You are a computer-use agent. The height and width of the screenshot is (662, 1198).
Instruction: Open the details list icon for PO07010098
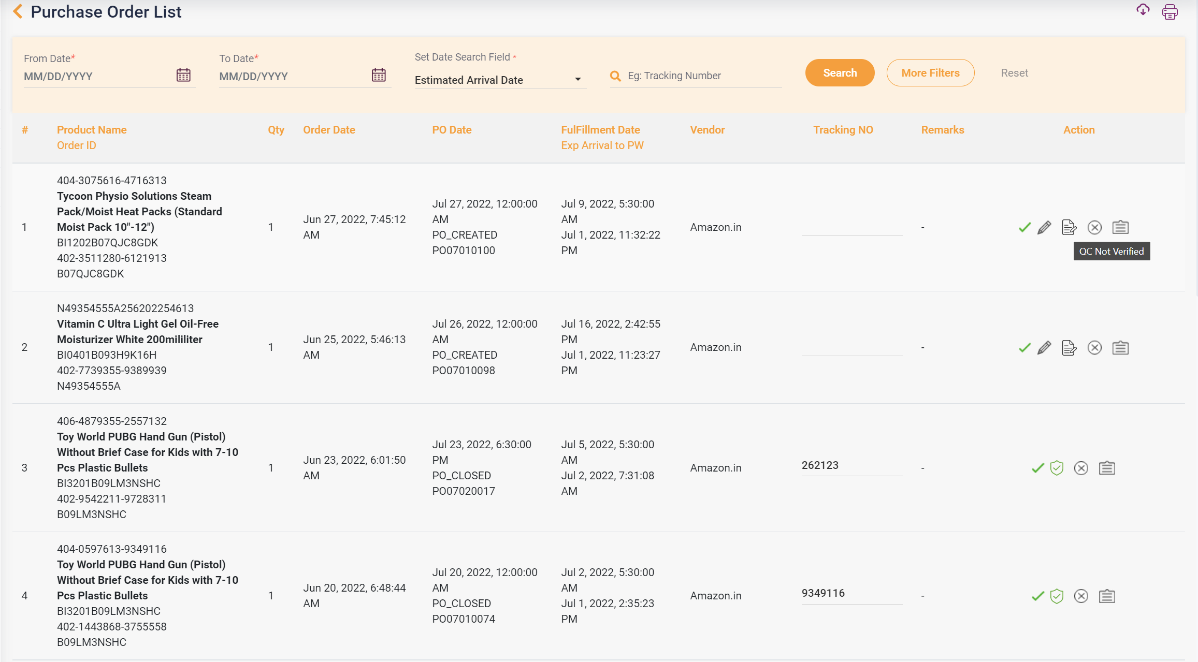pyautogui.click(x=1120, y=348)
